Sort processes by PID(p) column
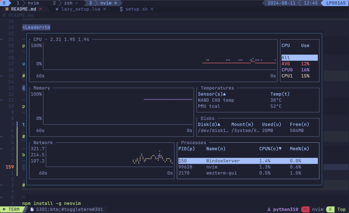The image size is (349, 213). pos(187,149)
